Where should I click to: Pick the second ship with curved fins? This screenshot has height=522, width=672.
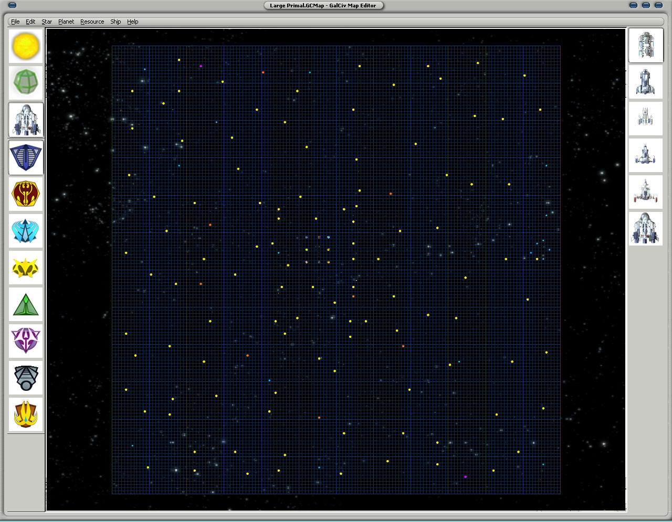[646, 82]
